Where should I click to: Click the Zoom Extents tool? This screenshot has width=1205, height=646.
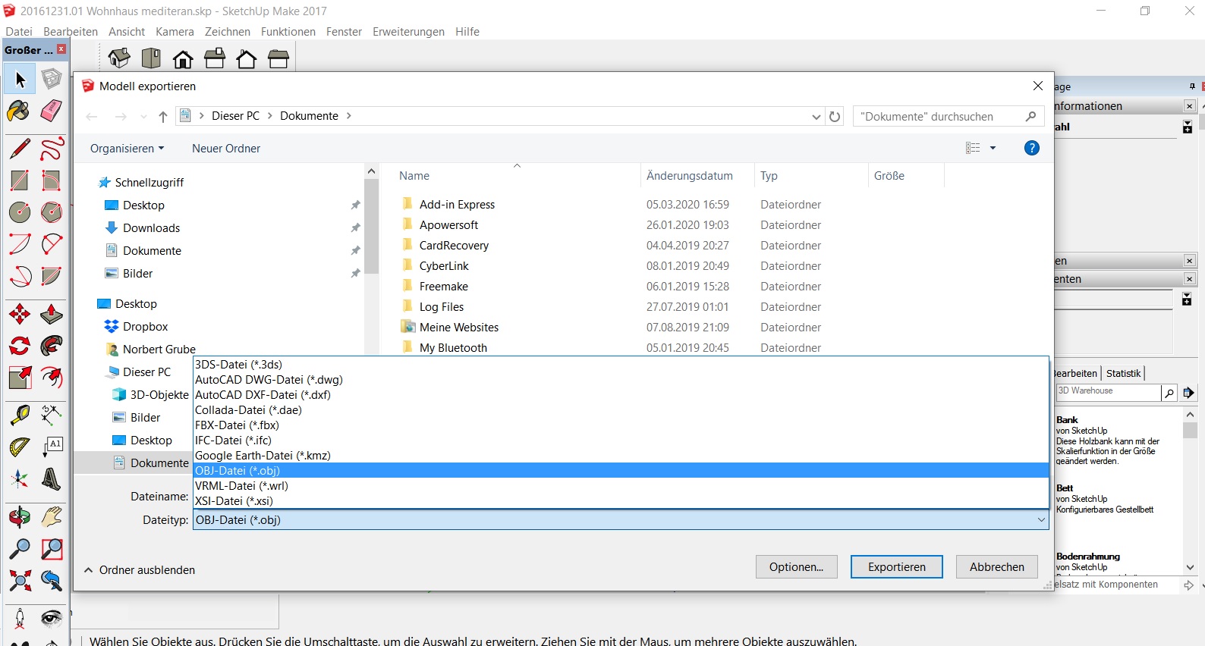point(20,581)
